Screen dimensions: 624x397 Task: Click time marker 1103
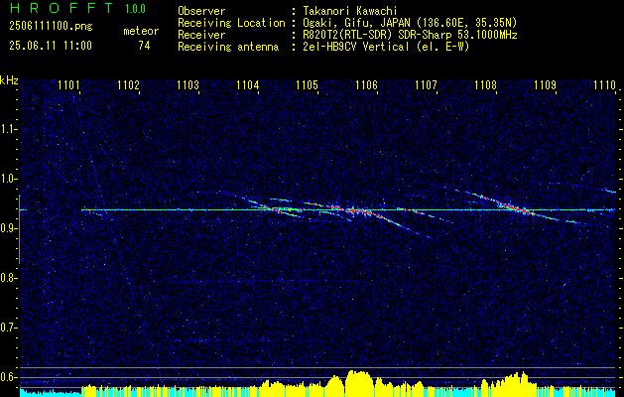pos(187,84)
